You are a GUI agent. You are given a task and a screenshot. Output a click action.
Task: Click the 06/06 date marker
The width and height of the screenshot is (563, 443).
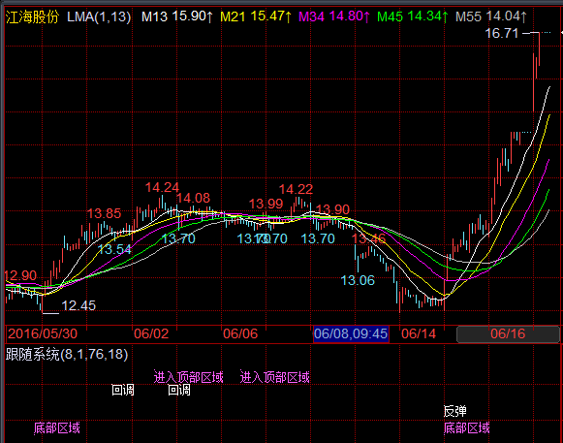point(240,333)
